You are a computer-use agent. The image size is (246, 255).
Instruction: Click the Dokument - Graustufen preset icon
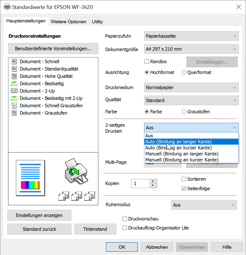[14, 113]
